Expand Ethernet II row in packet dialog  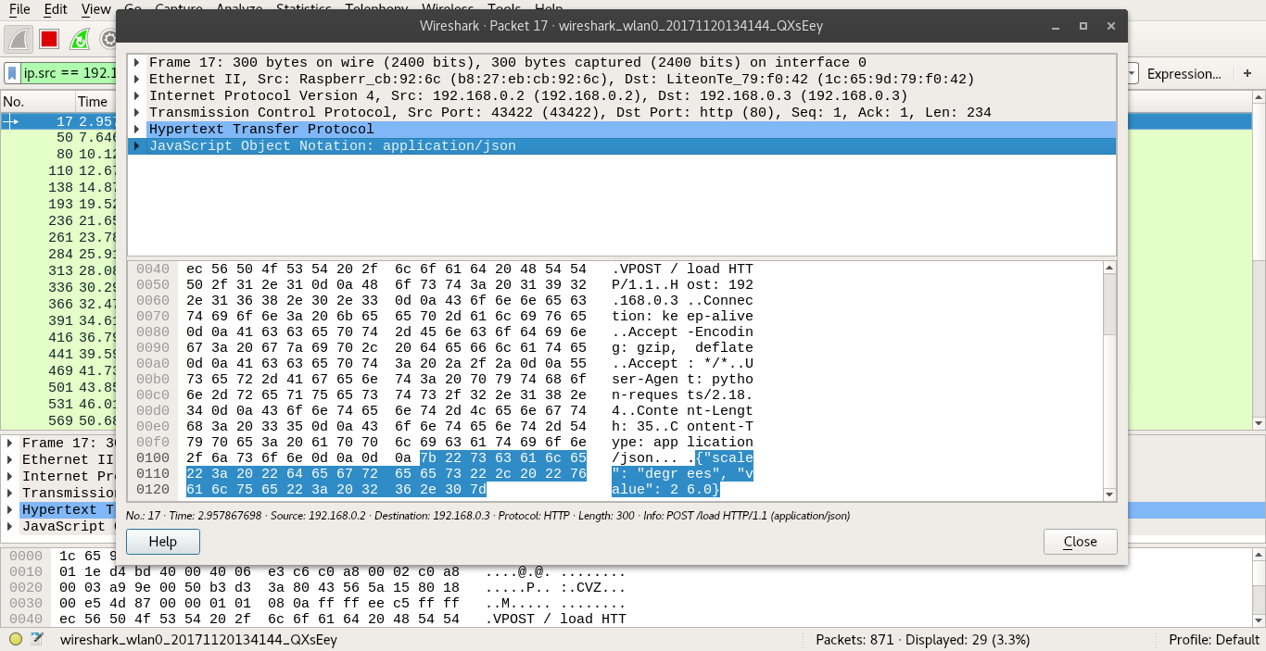[137, 80]
